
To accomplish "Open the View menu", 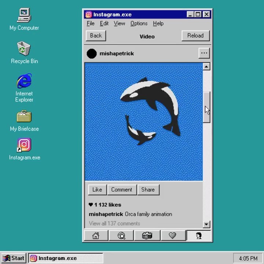I will (120, 23).
